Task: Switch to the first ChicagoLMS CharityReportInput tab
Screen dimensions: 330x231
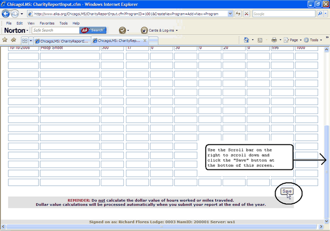Action: point(63,40)
